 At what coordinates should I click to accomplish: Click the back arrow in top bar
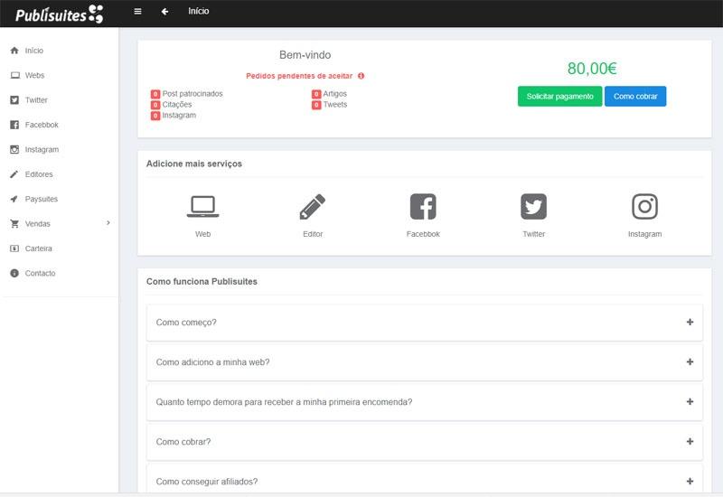164,12
